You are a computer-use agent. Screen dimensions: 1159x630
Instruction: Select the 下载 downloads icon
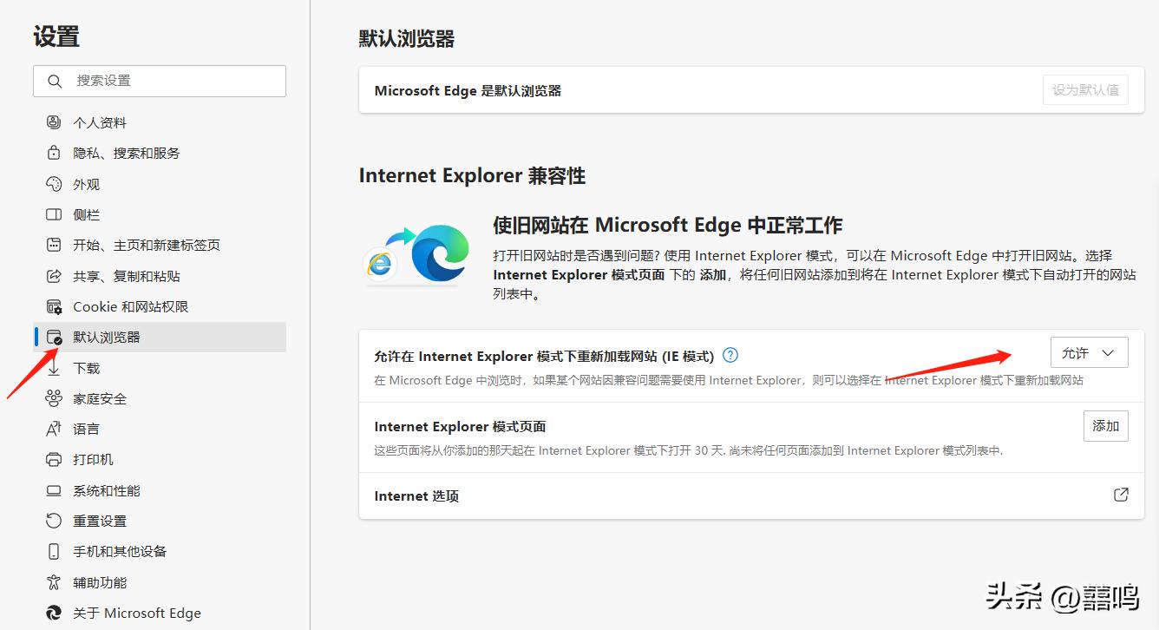[54, 367]
